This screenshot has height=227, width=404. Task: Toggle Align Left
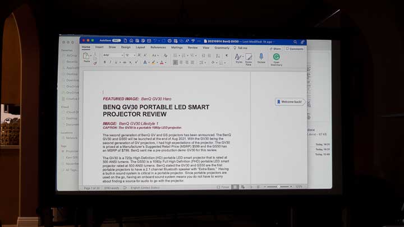pos(175,63)
